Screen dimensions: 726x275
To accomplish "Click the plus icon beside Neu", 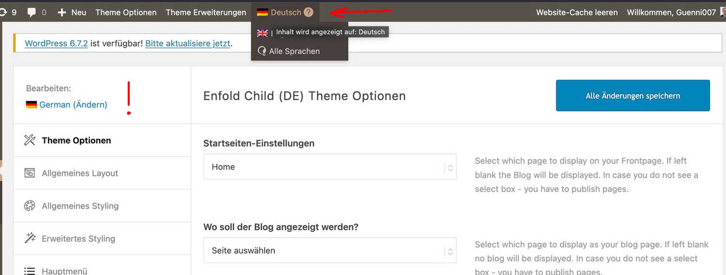I will click(62, 12).
